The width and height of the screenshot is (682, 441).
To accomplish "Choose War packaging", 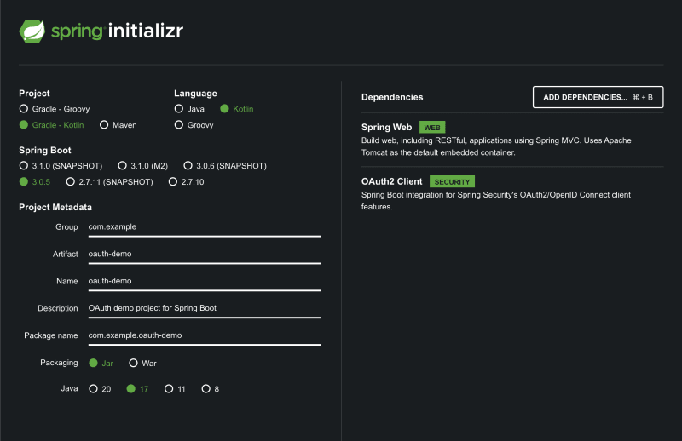I will 142,363.
